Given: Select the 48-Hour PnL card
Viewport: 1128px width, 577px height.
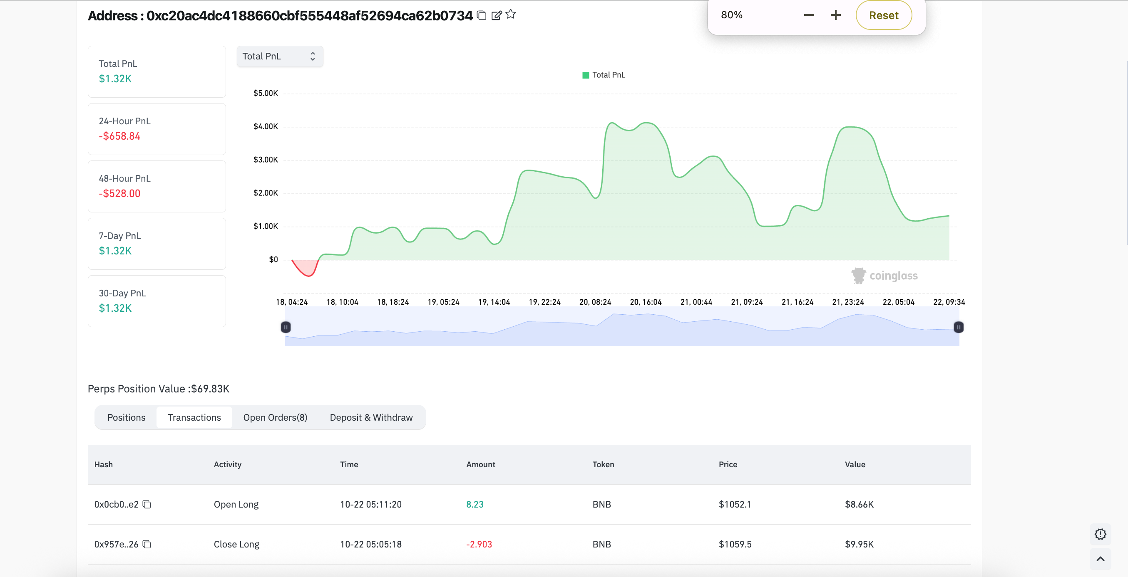Looking at the screenshot, I should 157,186.
